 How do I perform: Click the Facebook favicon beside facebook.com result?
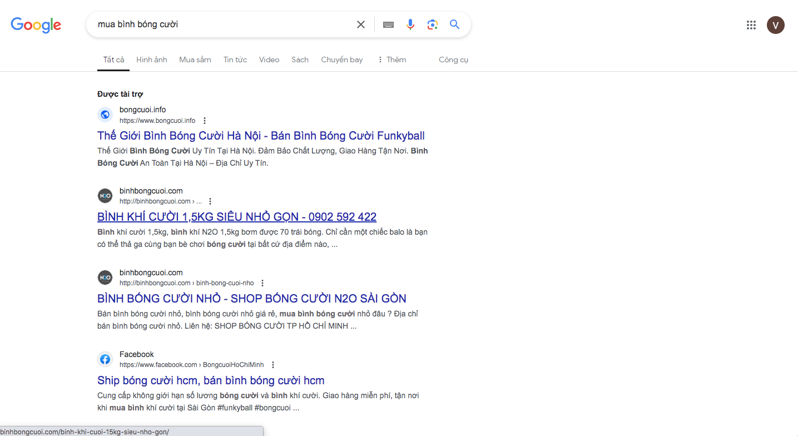[x=105, y=359]
